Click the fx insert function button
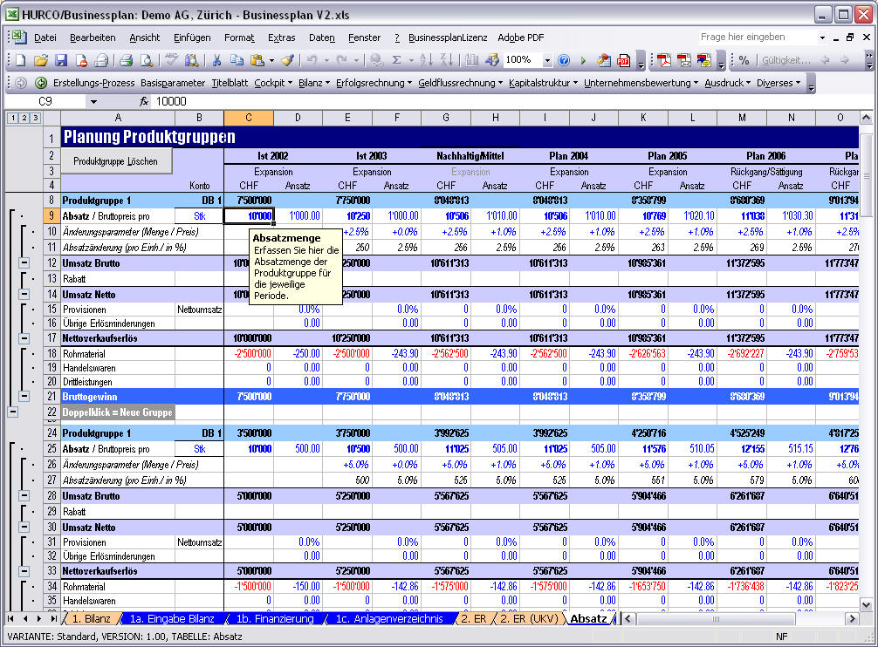 (x=144, y=101)
